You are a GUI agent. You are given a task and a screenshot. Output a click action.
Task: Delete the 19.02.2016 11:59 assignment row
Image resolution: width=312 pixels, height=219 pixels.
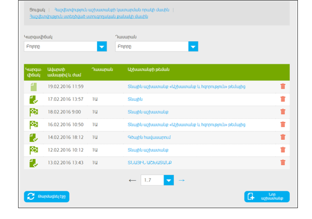283,87
